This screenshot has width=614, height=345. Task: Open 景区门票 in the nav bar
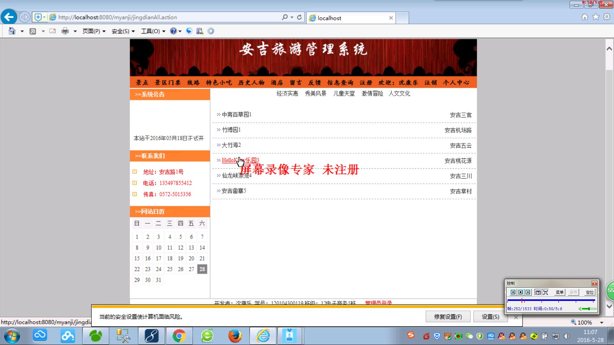tap(168, 83)
